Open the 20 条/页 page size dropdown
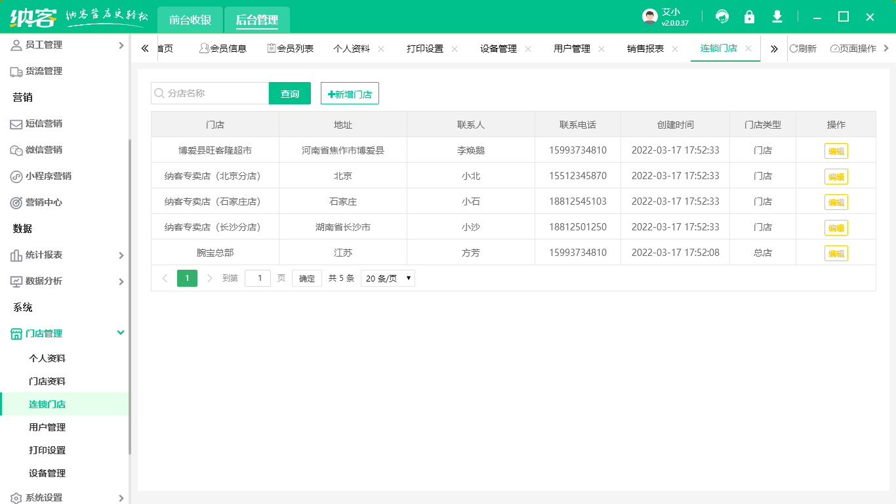The image size is (896, 504). click(x=387, y=278)
